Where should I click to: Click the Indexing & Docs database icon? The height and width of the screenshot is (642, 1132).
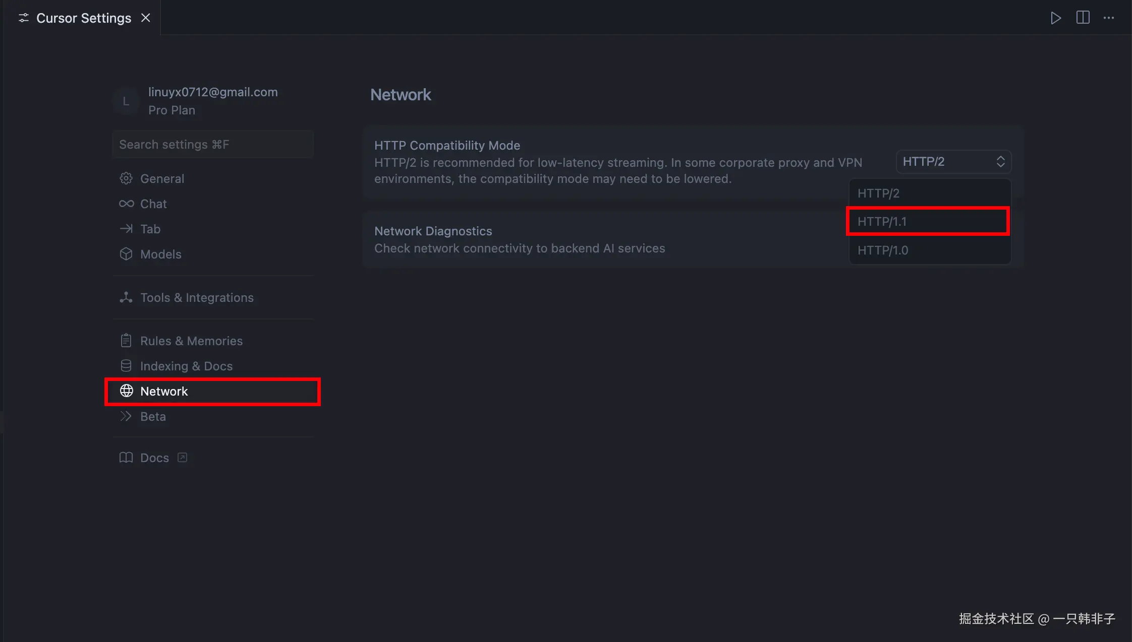point(126,366)
